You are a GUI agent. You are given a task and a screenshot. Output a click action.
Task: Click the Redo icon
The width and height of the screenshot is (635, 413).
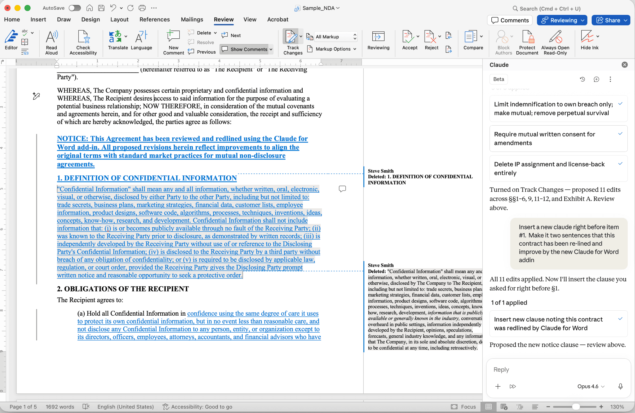[x=130, y=8]
